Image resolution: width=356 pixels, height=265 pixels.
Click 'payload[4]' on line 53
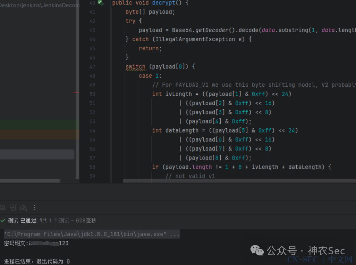pyautogui.click(x=205, y=121)
